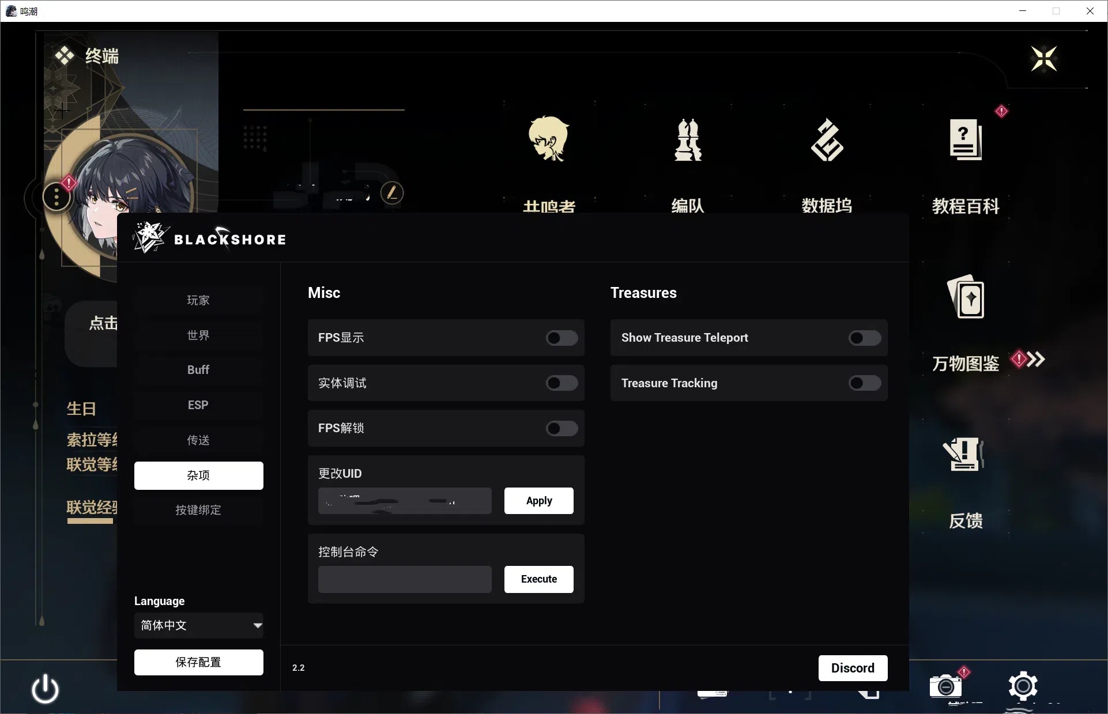Image resolution: width=1108 pixels, height=714 pixels.
Task: Open the Language dropdown showing 简体中文
Action: click(198, 626)
